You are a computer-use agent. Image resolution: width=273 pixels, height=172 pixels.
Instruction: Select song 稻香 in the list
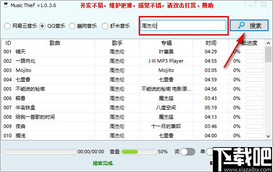21,99
